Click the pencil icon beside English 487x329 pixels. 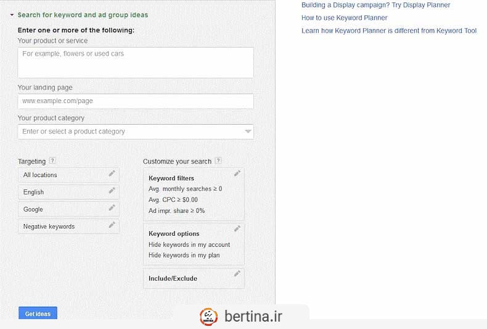click(x=112, y=191)
